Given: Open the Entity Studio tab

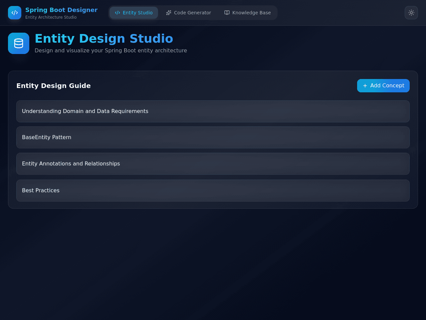Looking at the screenshot, I should tap(134, 13).
